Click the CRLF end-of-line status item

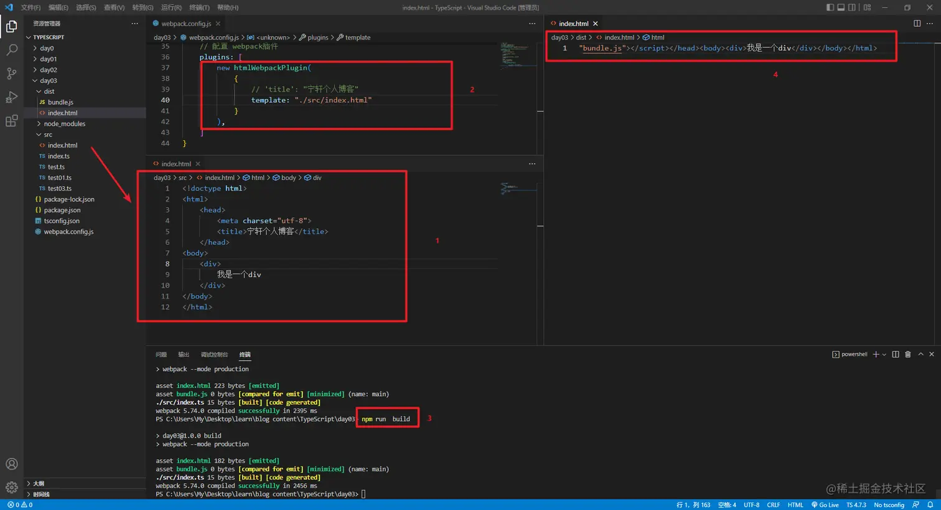click(774, 505)
